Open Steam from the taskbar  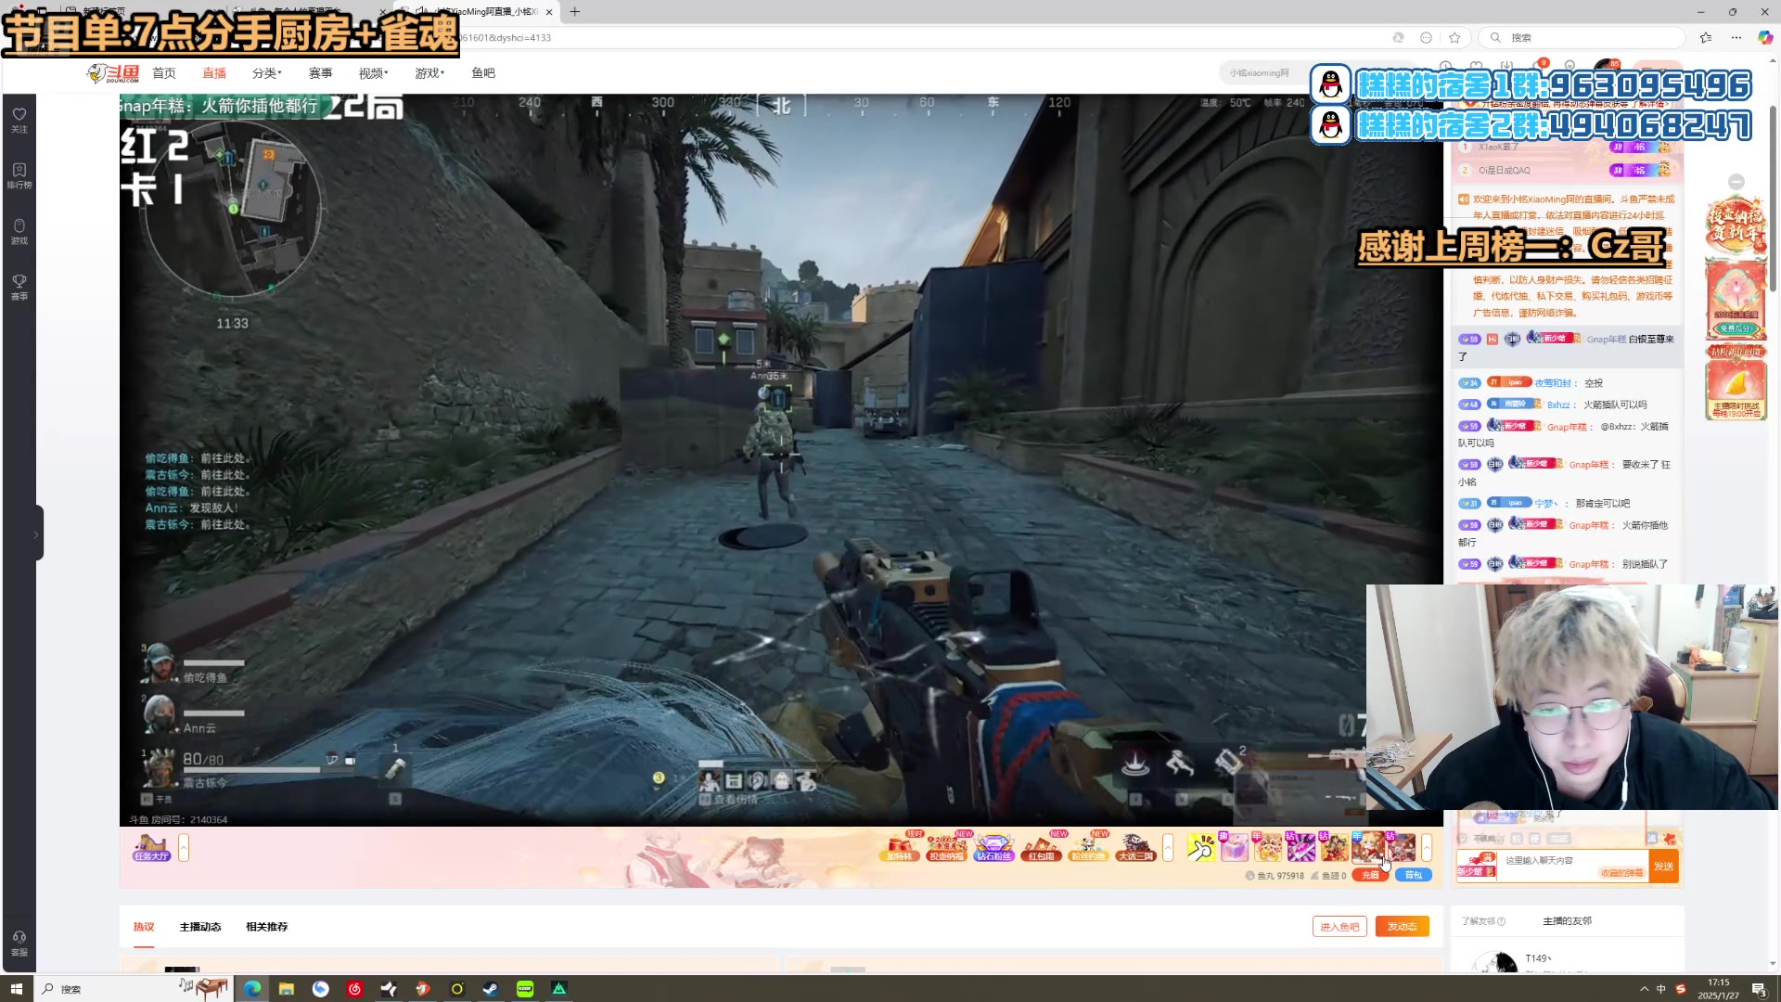pos(491,989)
